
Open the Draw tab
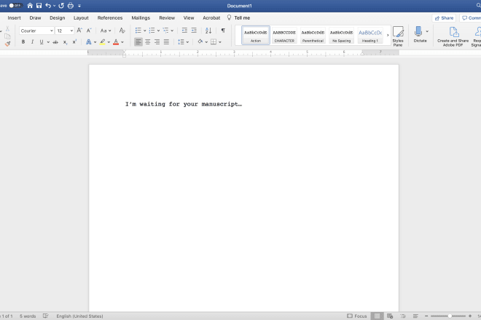(x=35, y=17)
